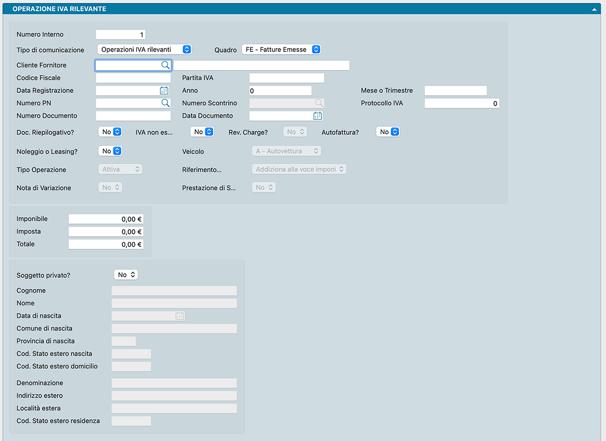Click the Mese o Trimestre field
606x441 pixels.
tap(456, 91)
